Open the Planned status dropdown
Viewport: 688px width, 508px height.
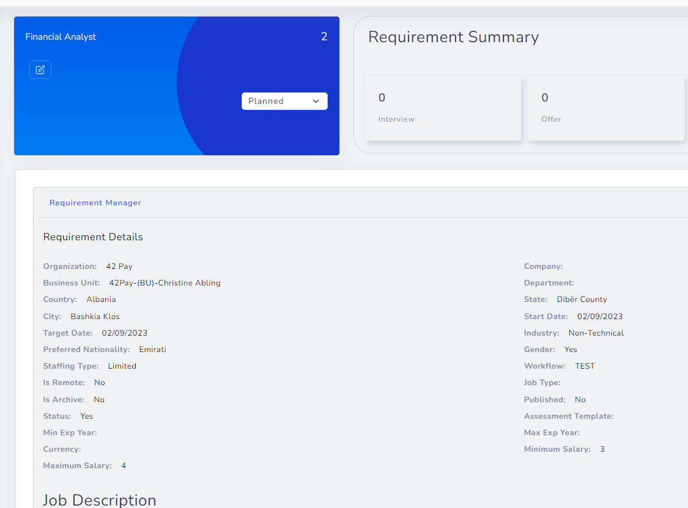coord(284,101)
